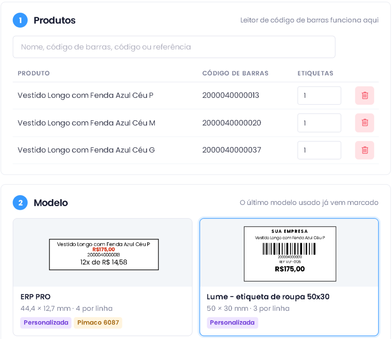The height and width of the screenshot is (339, 392).
Task: Edit label quantity for Azul Céu M
Action: click(x=319, y=123)
